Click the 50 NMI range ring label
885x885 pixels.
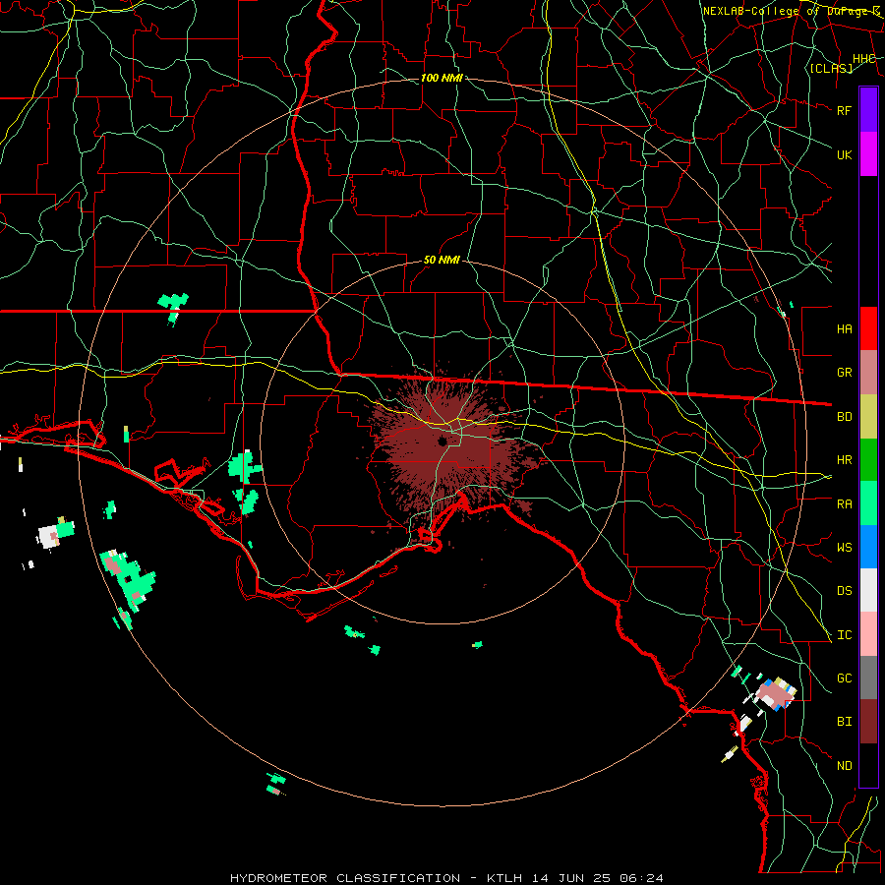coord(442,260)
